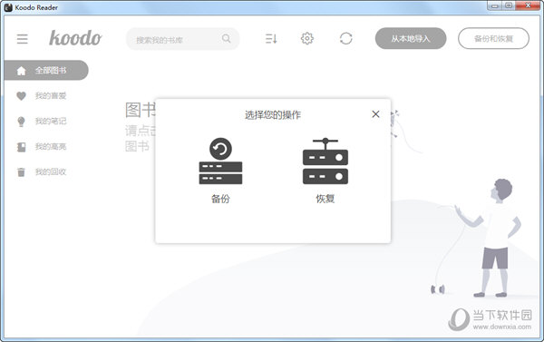Open 我的回收 trash section
The height and width of the screenshot is (342, 544).
(50, 171)
